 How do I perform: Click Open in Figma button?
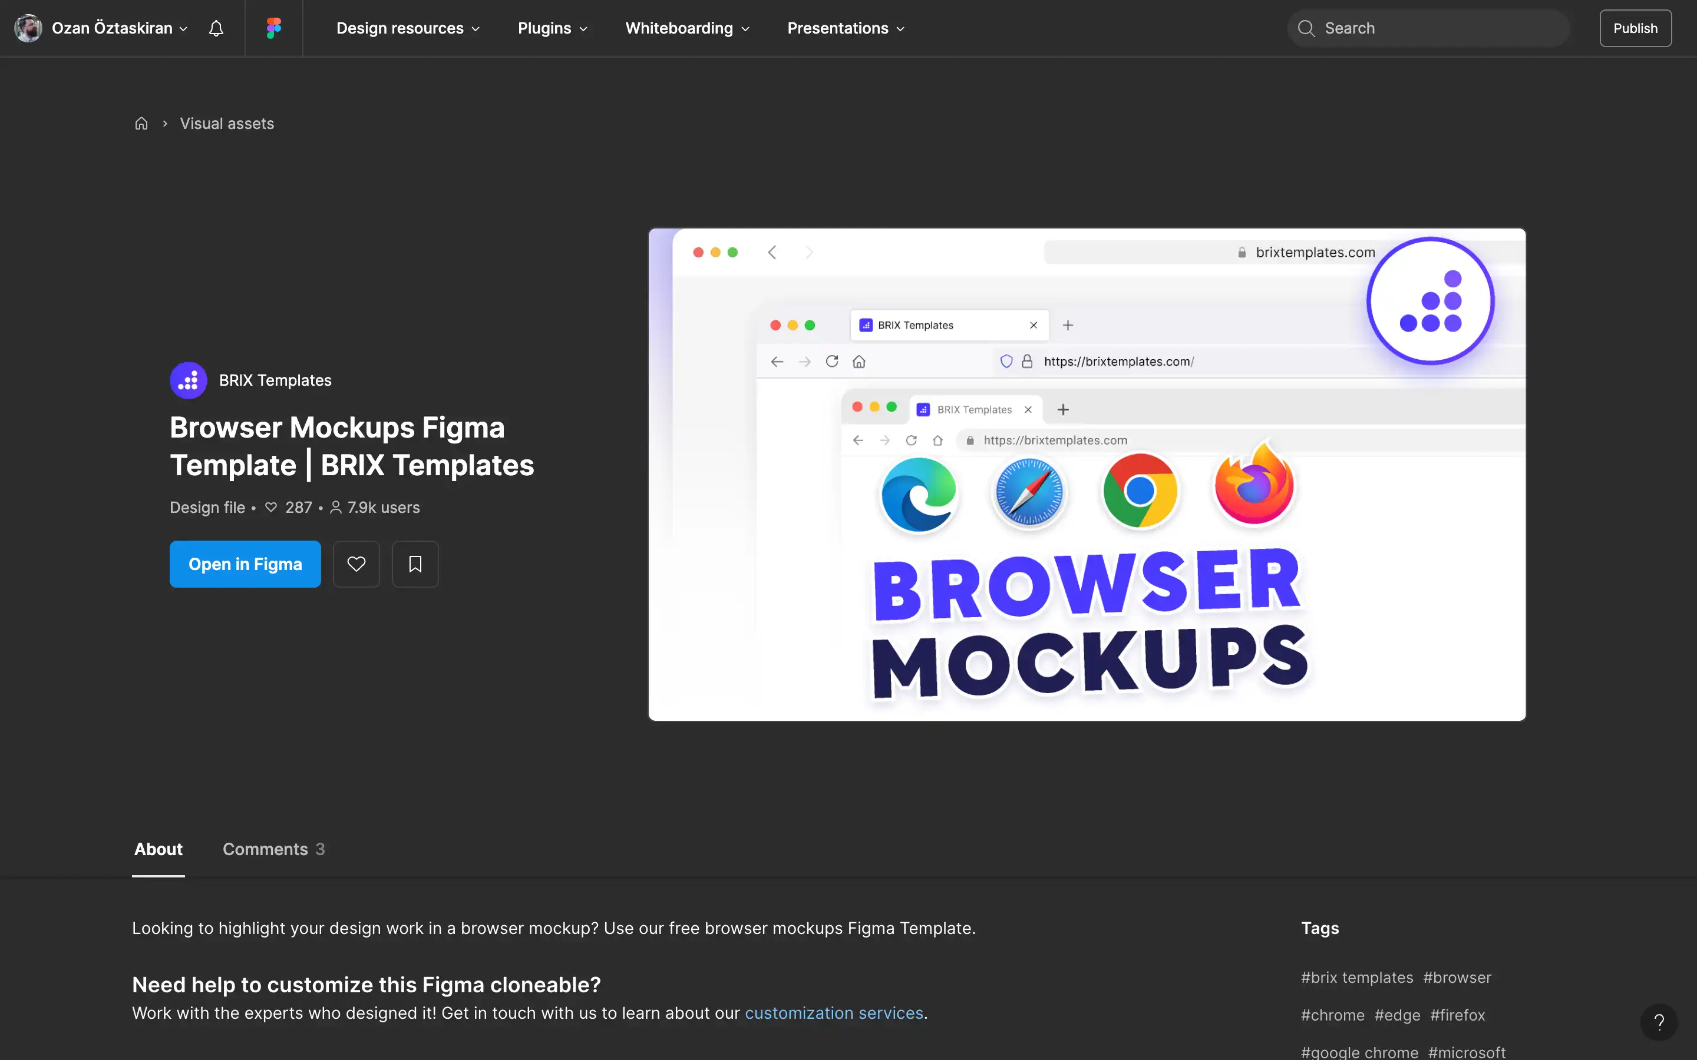(245, 564)
